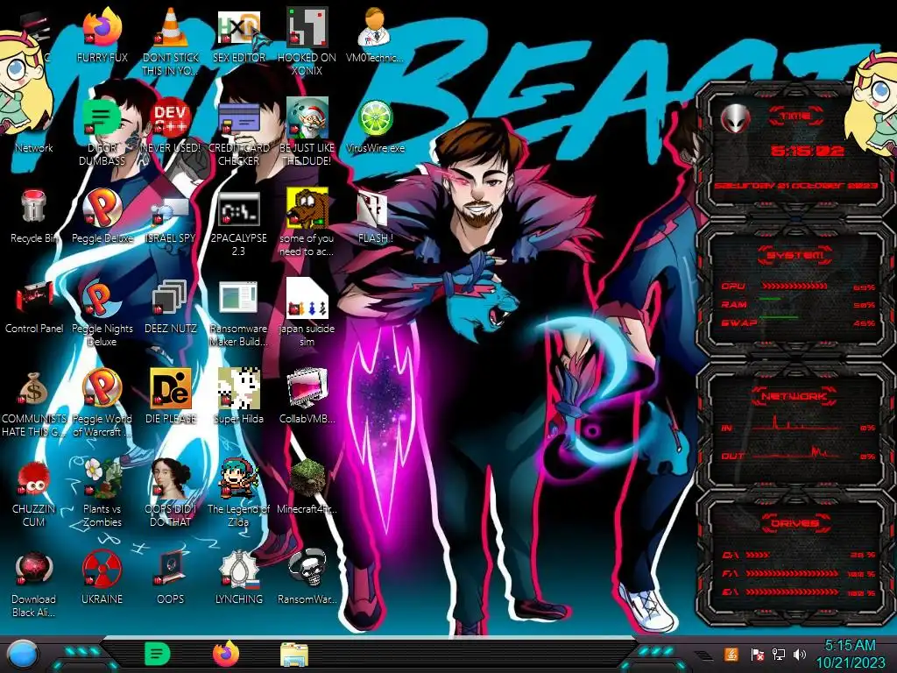Click the Alienware head logo in widget
The width and height of the screenshot is (897, 673).
coord(735,118)
